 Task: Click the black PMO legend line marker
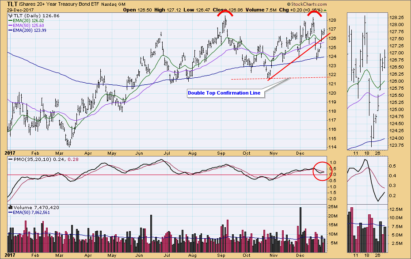11,160
